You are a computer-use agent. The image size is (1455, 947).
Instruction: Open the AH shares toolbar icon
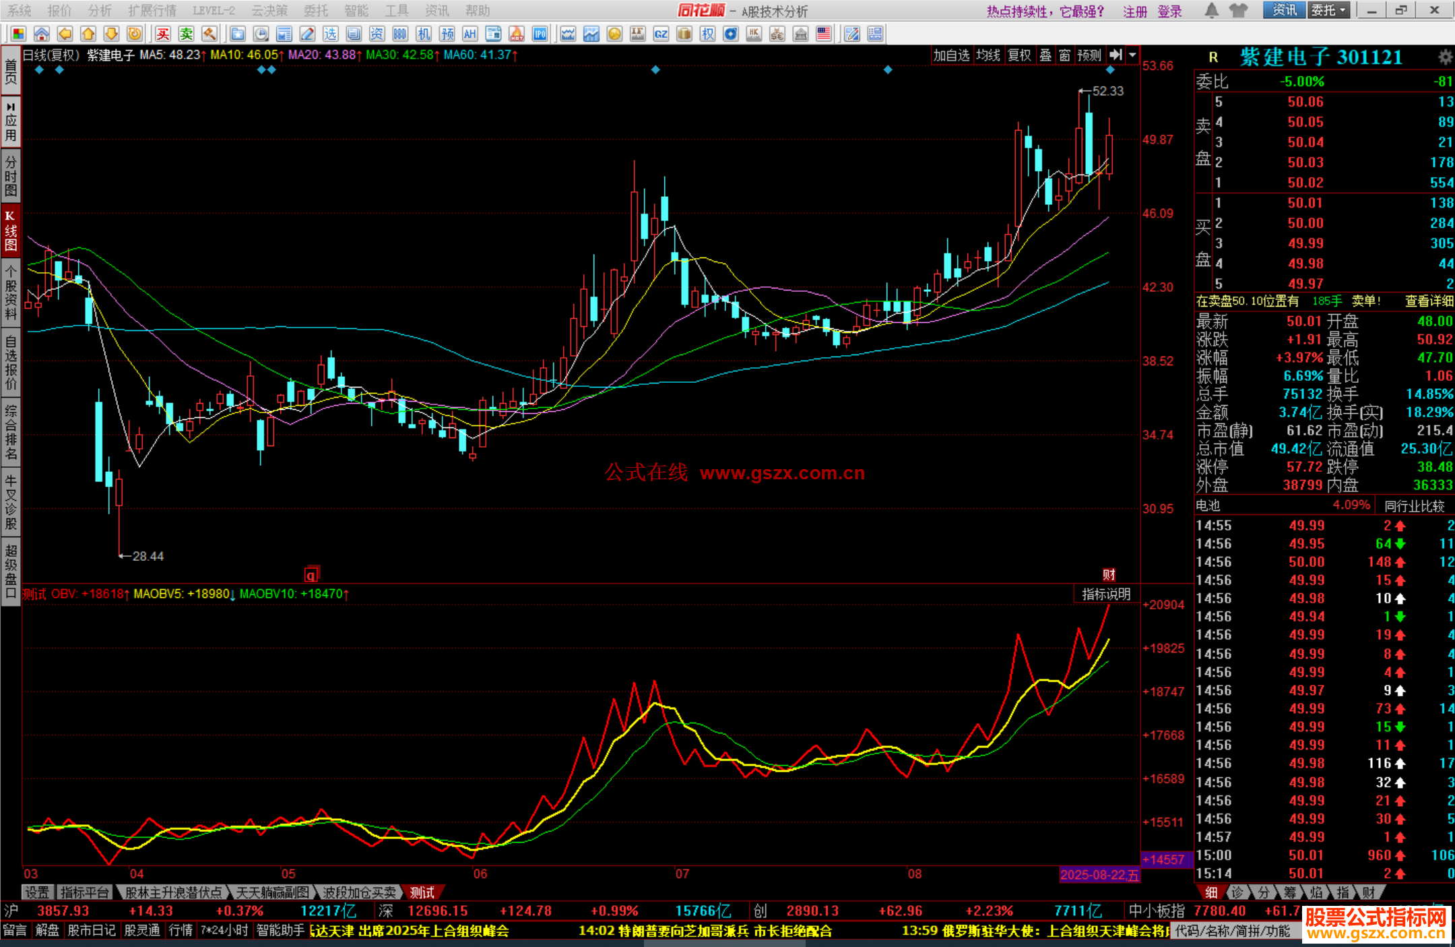(x=470, y=34)
